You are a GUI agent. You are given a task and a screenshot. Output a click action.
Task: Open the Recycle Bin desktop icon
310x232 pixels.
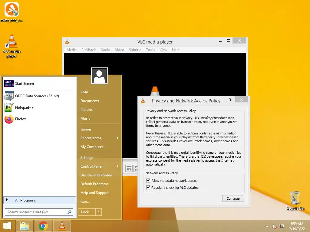[x=295, y=201]
